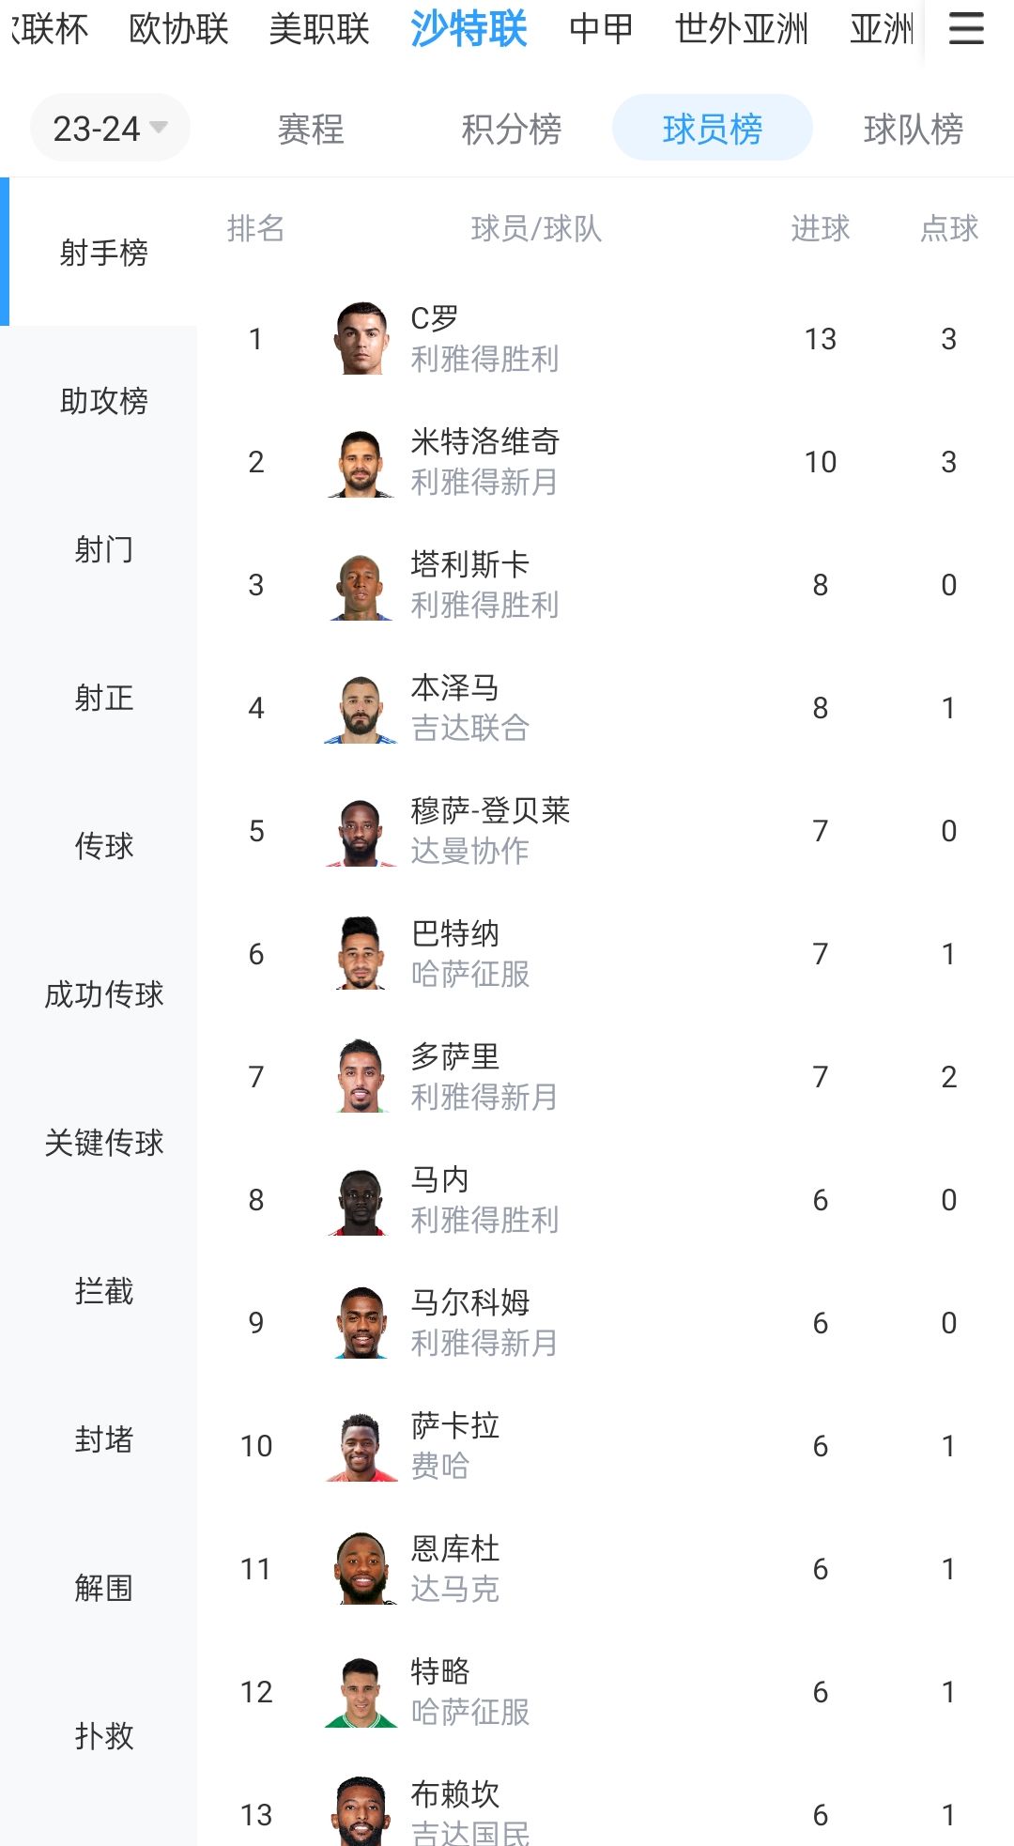The width and height of the screenshot is (1014, 1846).
Task: Choose 助攻榜 in the sidebar
Action: pos(103,401)
